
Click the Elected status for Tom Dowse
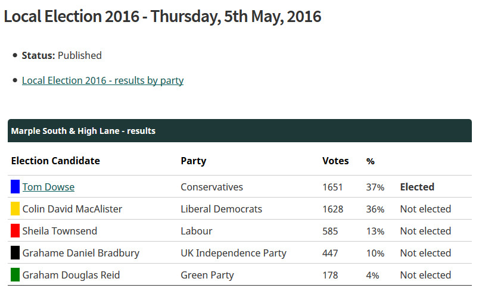417,187
